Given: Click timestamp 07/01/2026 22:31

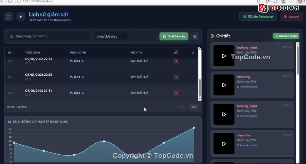Looking at the screenshot, I should (38, 91).
